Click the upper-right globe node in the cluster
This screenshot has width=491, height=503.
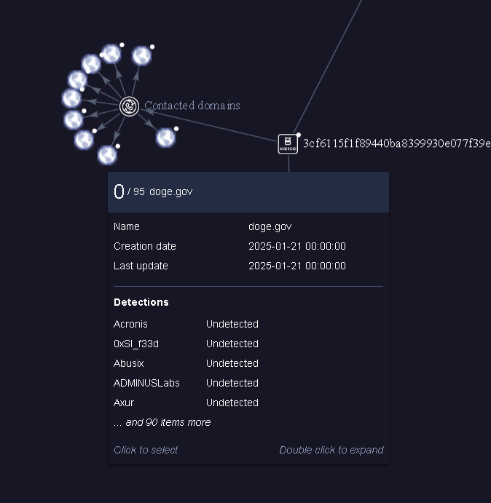coord(141,55)
